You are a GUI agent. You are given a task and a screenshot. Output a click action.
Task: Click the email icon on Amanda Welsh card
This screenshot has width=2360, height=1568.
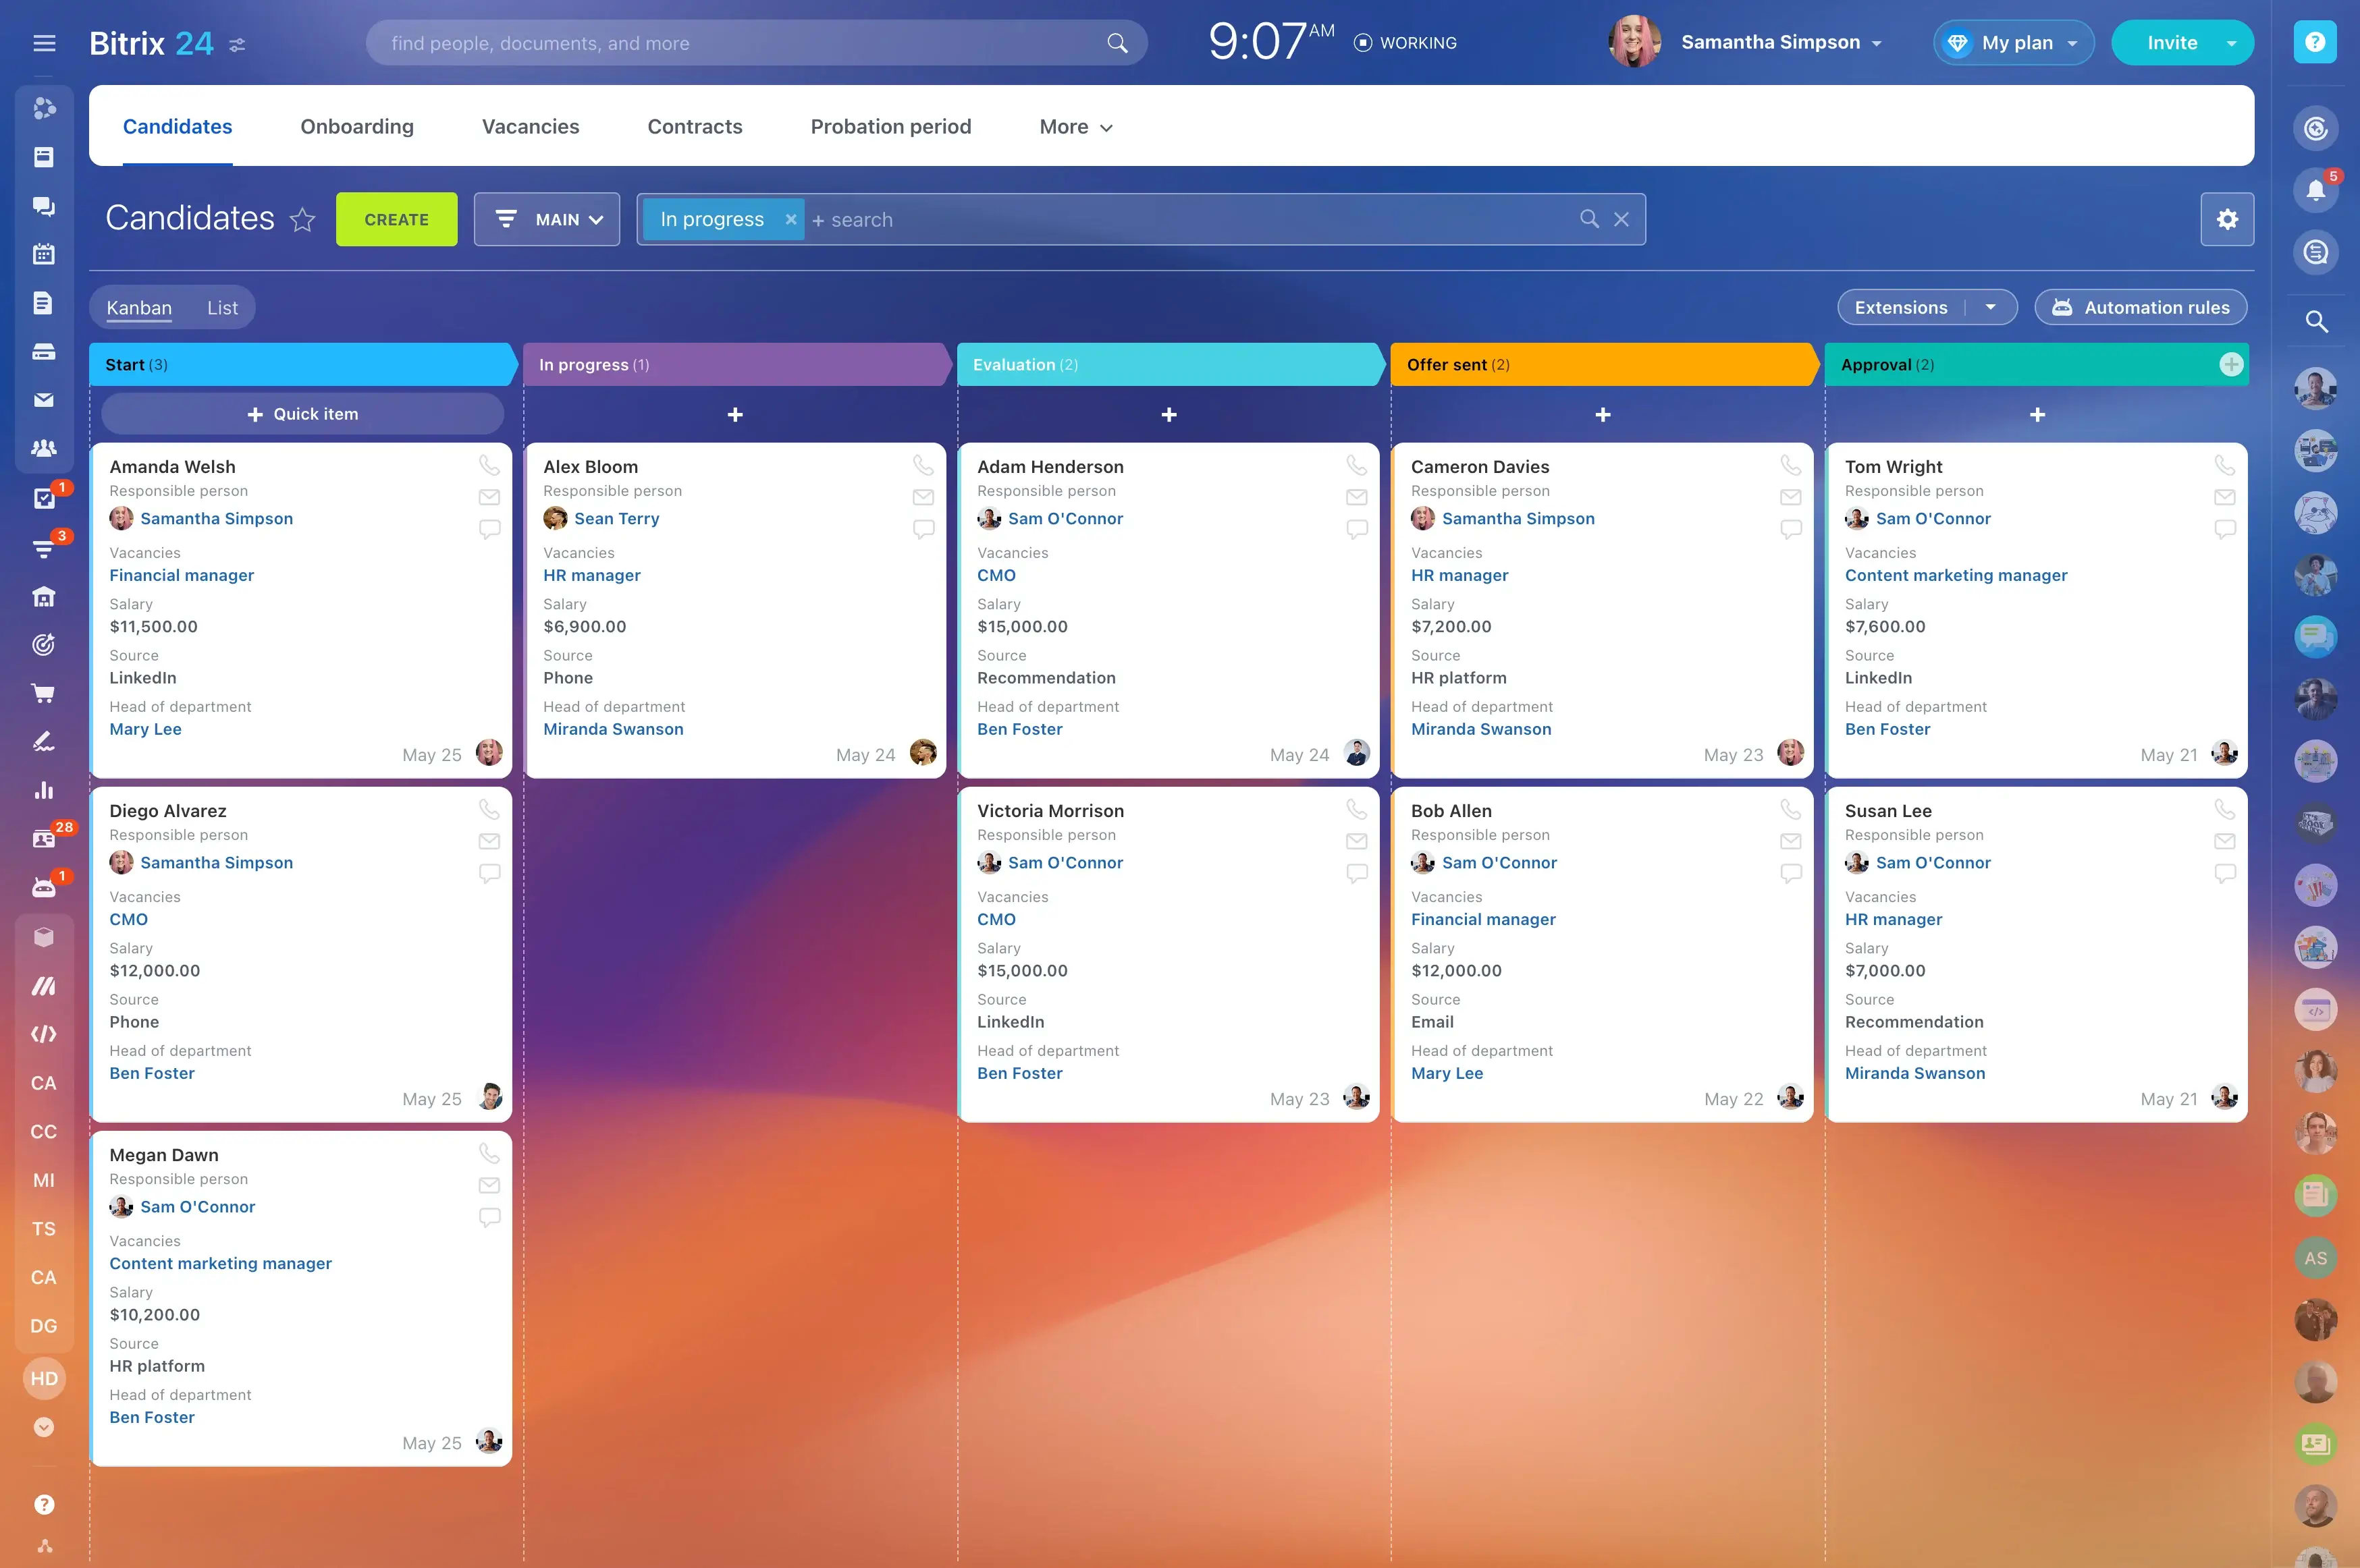coord(489,497)
